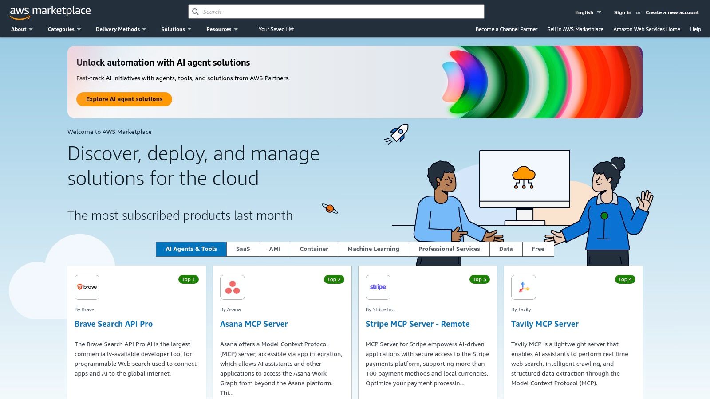Click the AWS Marketplace logo
Viewport: 710px width, 399px height.
(x=50, y=11)
